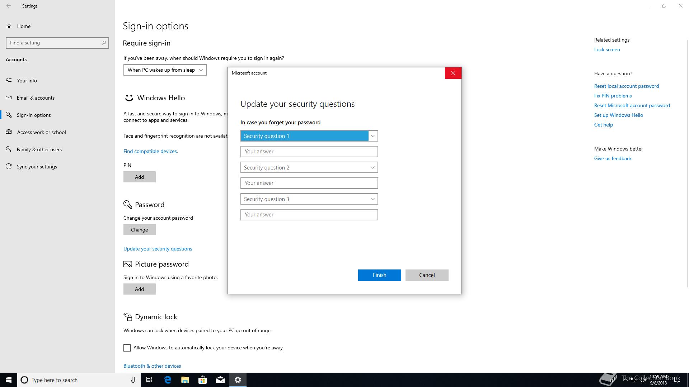
Task: Click Cancel in the dialog
Action: [427, 275]
